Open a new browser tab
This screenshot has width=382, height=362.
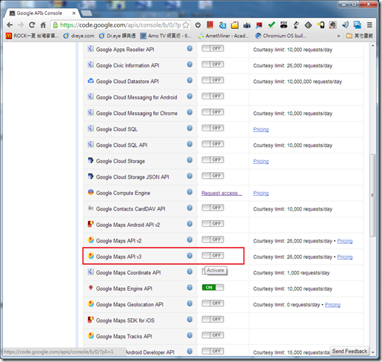click(x=87, y=13)
